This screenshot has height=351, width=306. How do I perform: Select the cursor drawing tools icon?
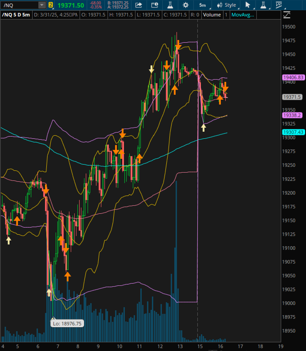tap(247, 5)
